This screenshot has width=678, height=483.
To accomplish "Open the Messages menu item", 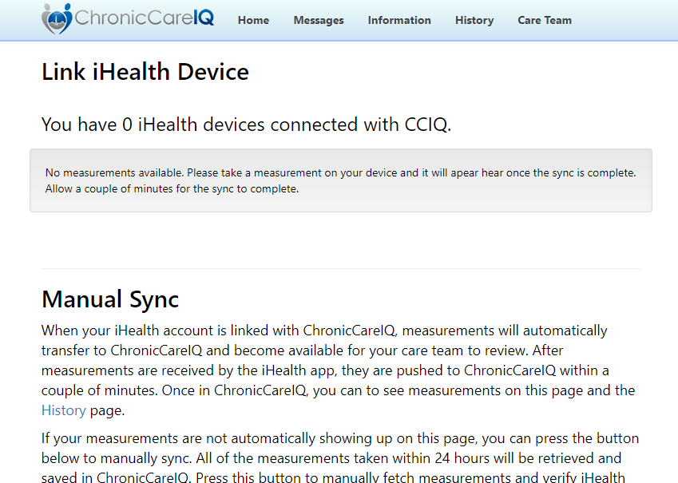I will pyautogui.click(x=319, y=20).
